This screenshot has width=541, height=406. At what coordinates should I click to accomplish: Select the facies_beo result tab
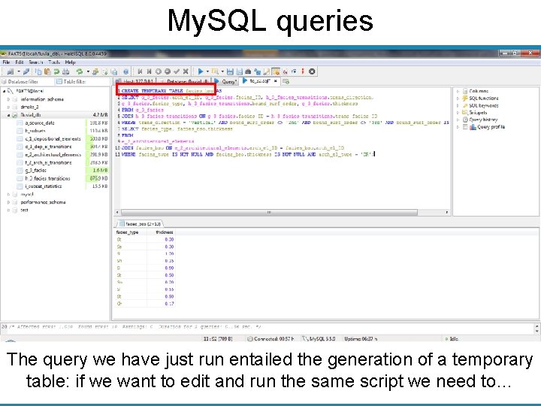click(140, 224)
